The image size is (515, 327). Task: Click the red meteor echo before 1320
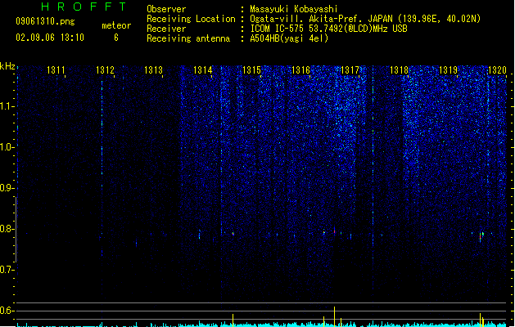click(480, 237)
